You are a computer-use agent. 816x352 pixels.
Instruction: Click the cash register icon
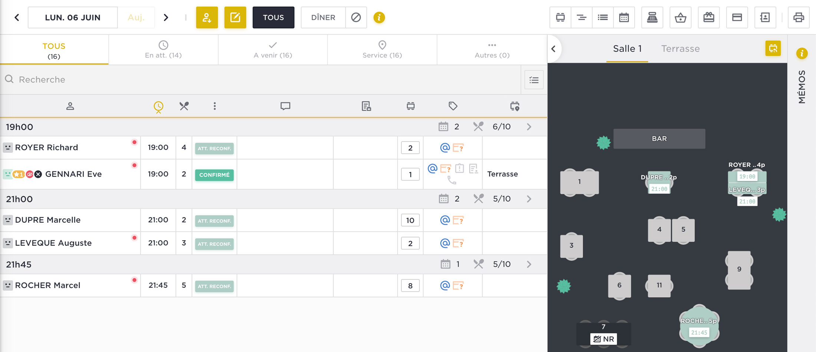click(x=652, y=17)
